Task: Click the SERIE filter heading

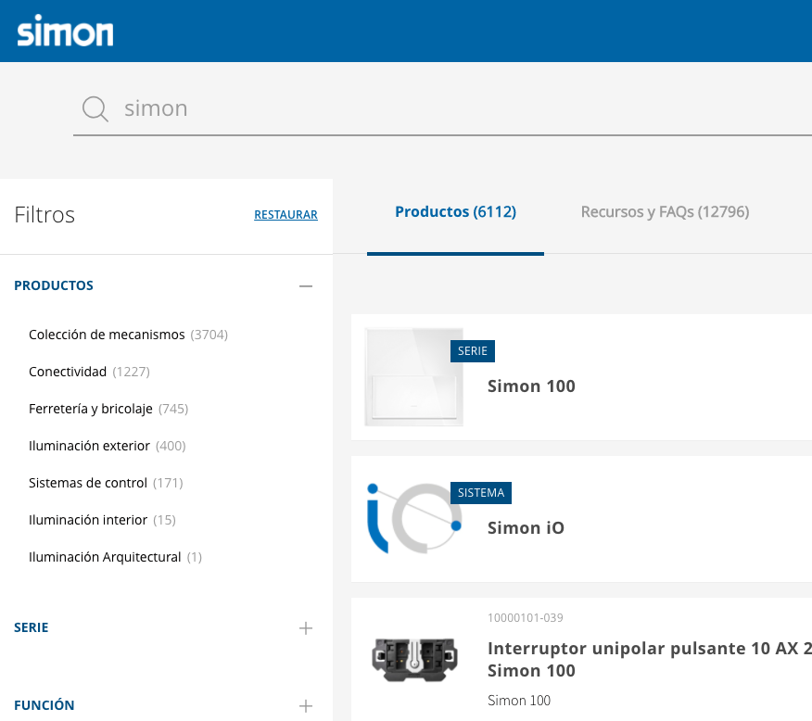Action: coord(32,627)
